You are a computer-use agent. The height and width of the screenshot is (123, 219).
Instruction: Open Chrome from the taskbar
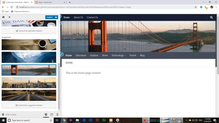click(64, 120)
